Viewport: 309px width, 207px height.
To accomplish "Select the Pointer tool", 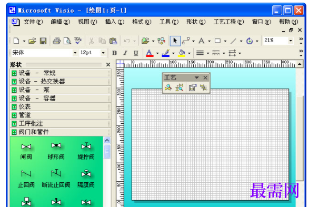I will coord(175,41).
